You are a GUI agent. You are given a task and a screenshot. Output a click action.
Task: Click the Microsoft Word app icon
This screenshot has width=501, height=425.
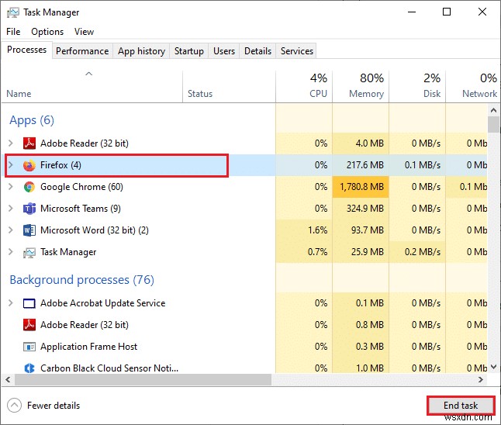29,230
